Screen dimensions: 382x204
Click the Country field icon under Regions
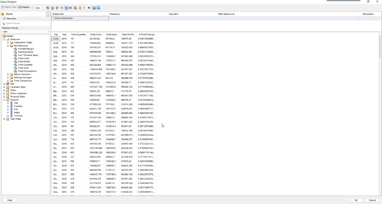point(11,106)
